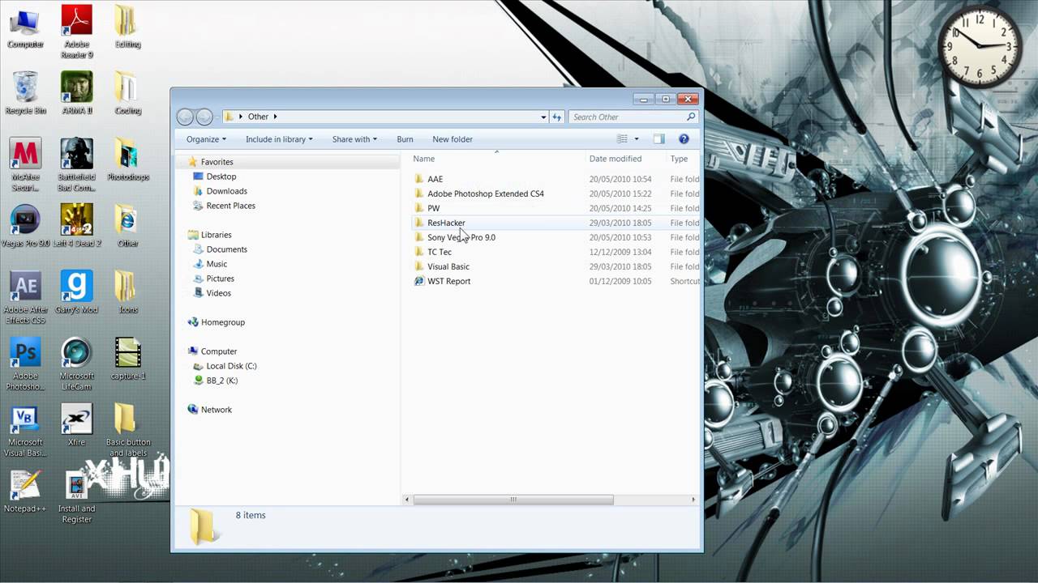The height and width of the screenshot is (583, 1038).
Task: Click the Burn toolbar button
Action: coord(405,139)
